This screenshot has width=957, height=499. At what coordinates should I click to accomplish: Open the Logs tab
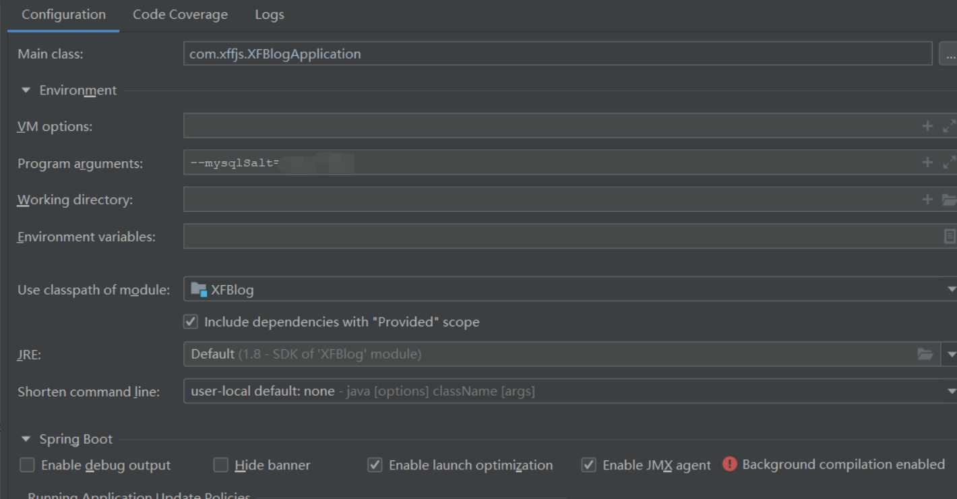pos(270,15)
